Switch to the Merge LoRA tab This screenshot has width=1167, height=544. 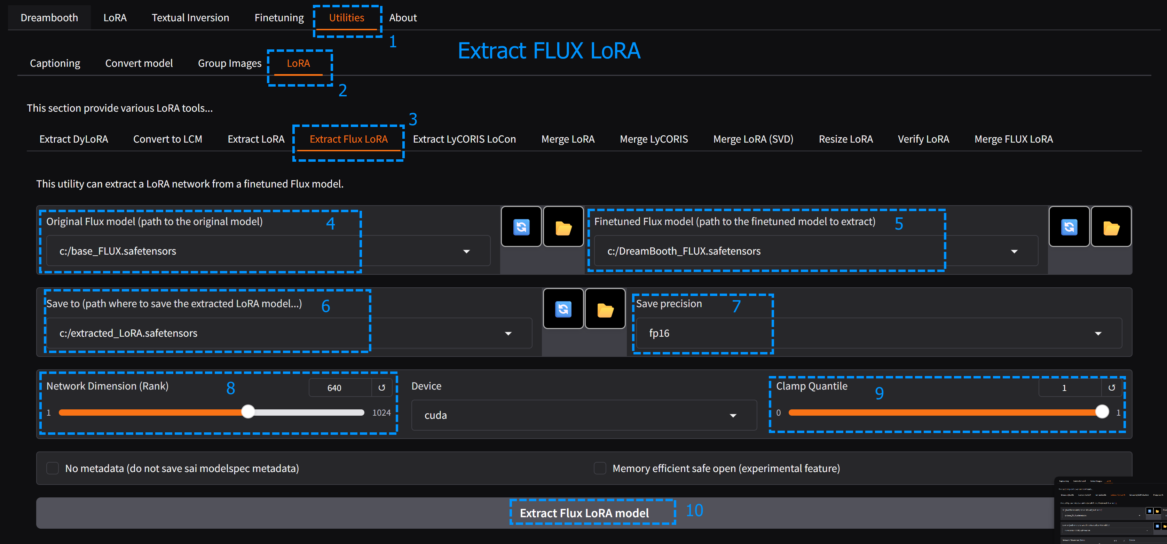[x=568, y=139]
